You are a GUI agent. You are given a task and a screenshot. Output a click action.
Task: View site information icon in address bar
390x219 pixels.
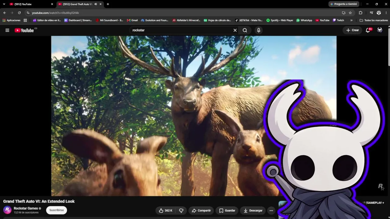[x=28, y=13]
